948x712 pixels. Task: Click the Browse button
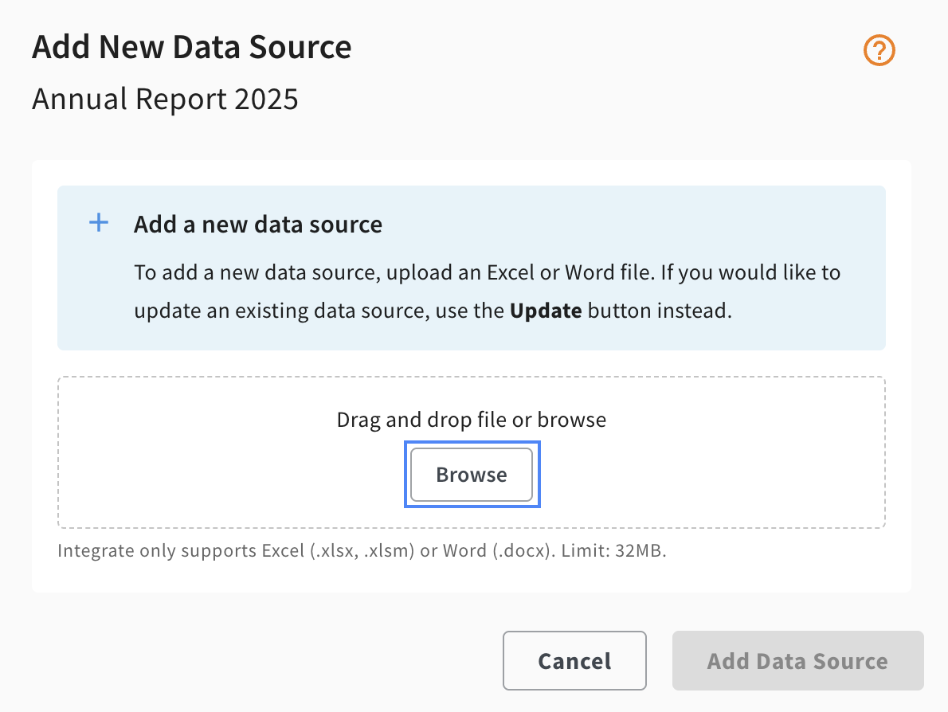pos(472,475)
